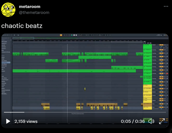Click the 6 Scream 09 track volume value

[x=161, y=65]
